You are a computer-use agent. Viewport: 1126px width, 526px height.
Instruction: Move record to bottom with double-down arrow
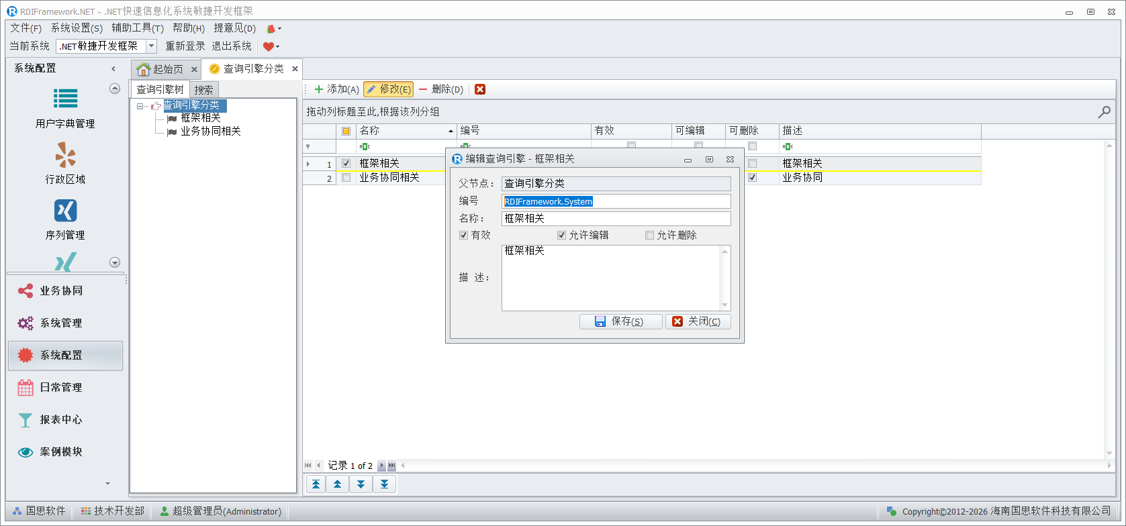[x=384, y=484]
